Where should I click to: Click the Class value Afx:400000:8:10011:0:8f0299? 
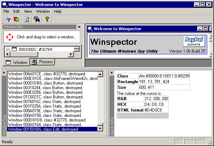[x=164, y=76]
